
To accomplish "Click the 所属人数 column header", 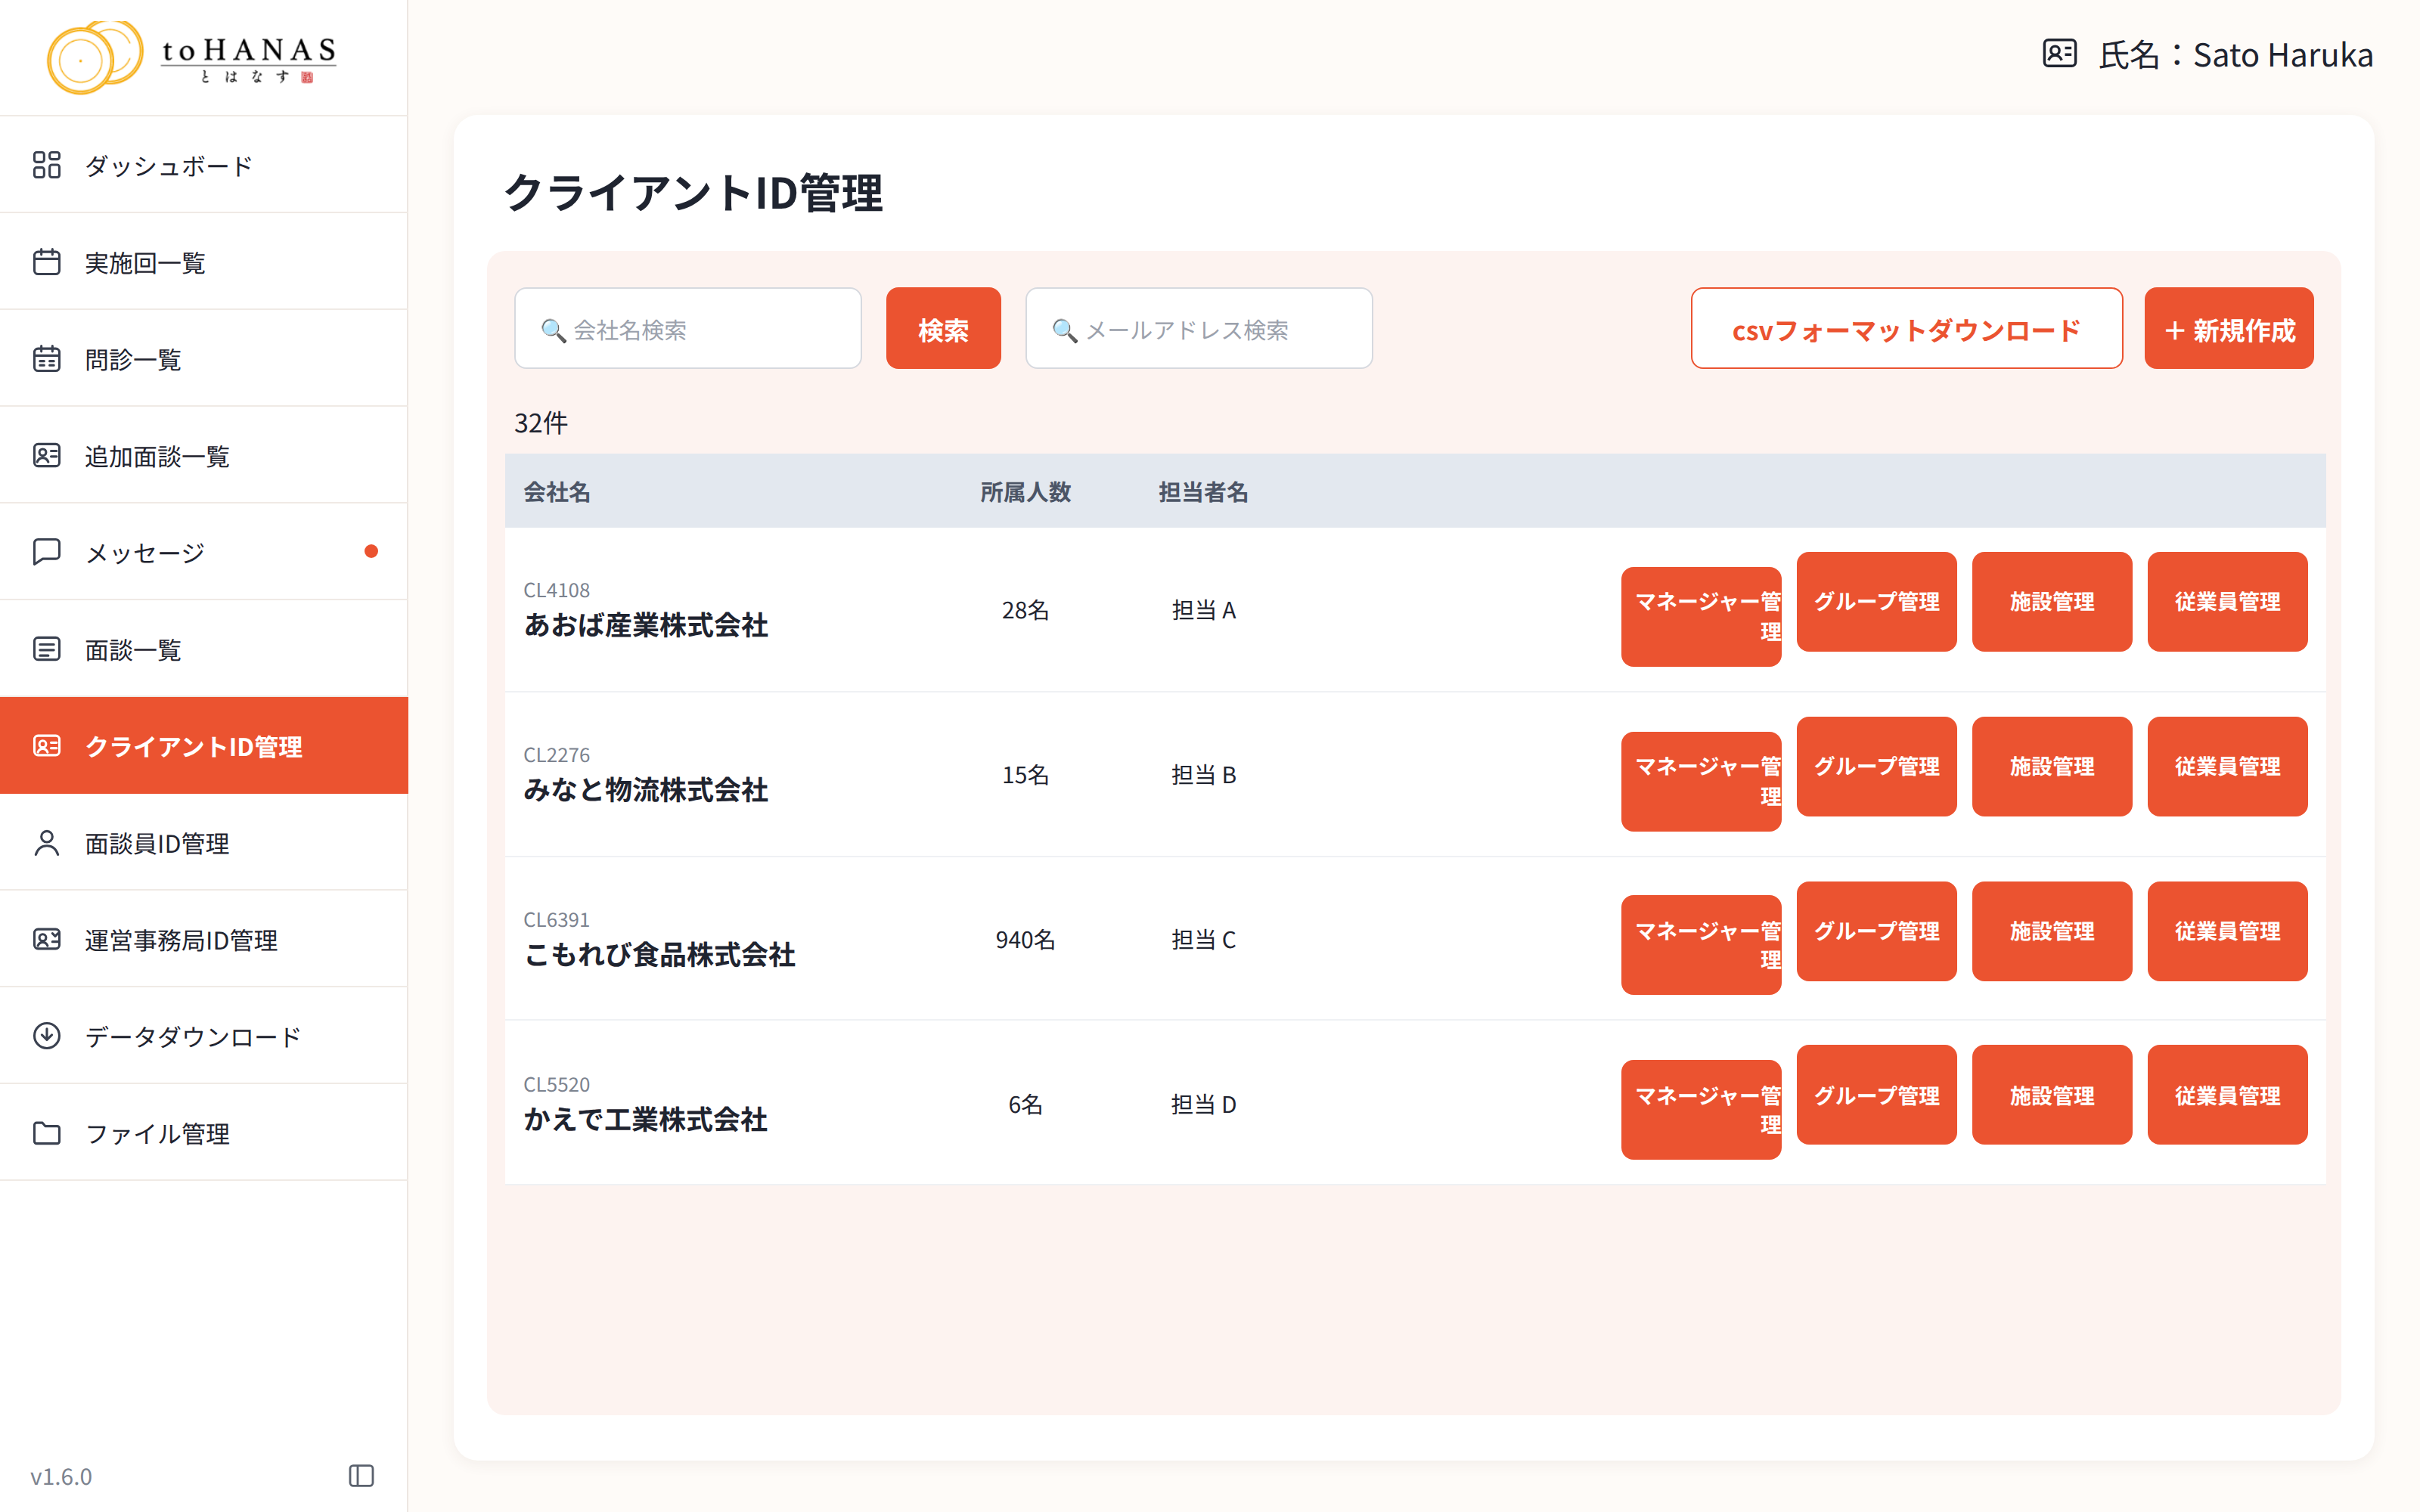I will click(1025, 492).
